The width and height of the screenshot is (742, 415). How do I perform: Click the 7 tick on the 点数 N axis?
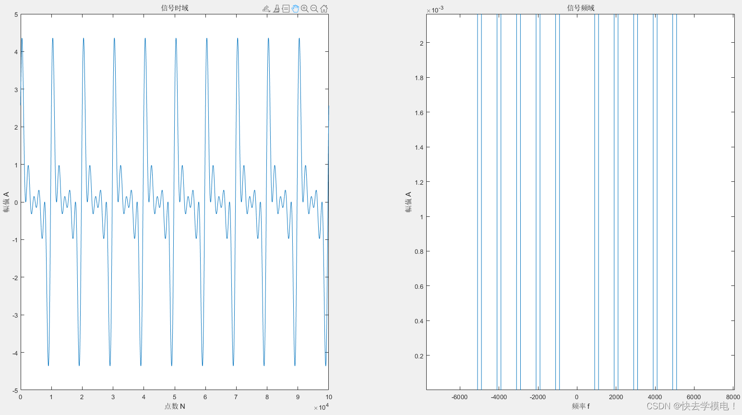tap(236, 397)
